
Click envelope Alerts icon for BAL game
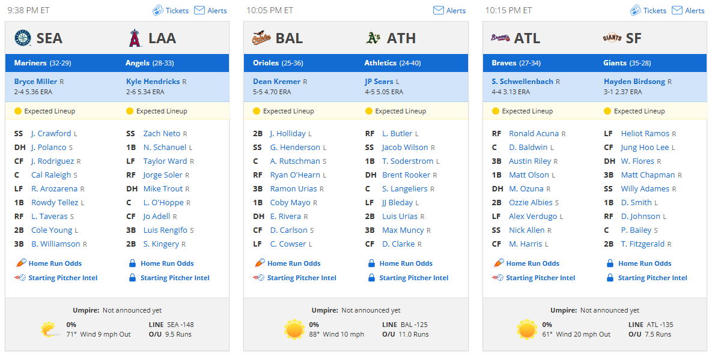click(438, 10)
